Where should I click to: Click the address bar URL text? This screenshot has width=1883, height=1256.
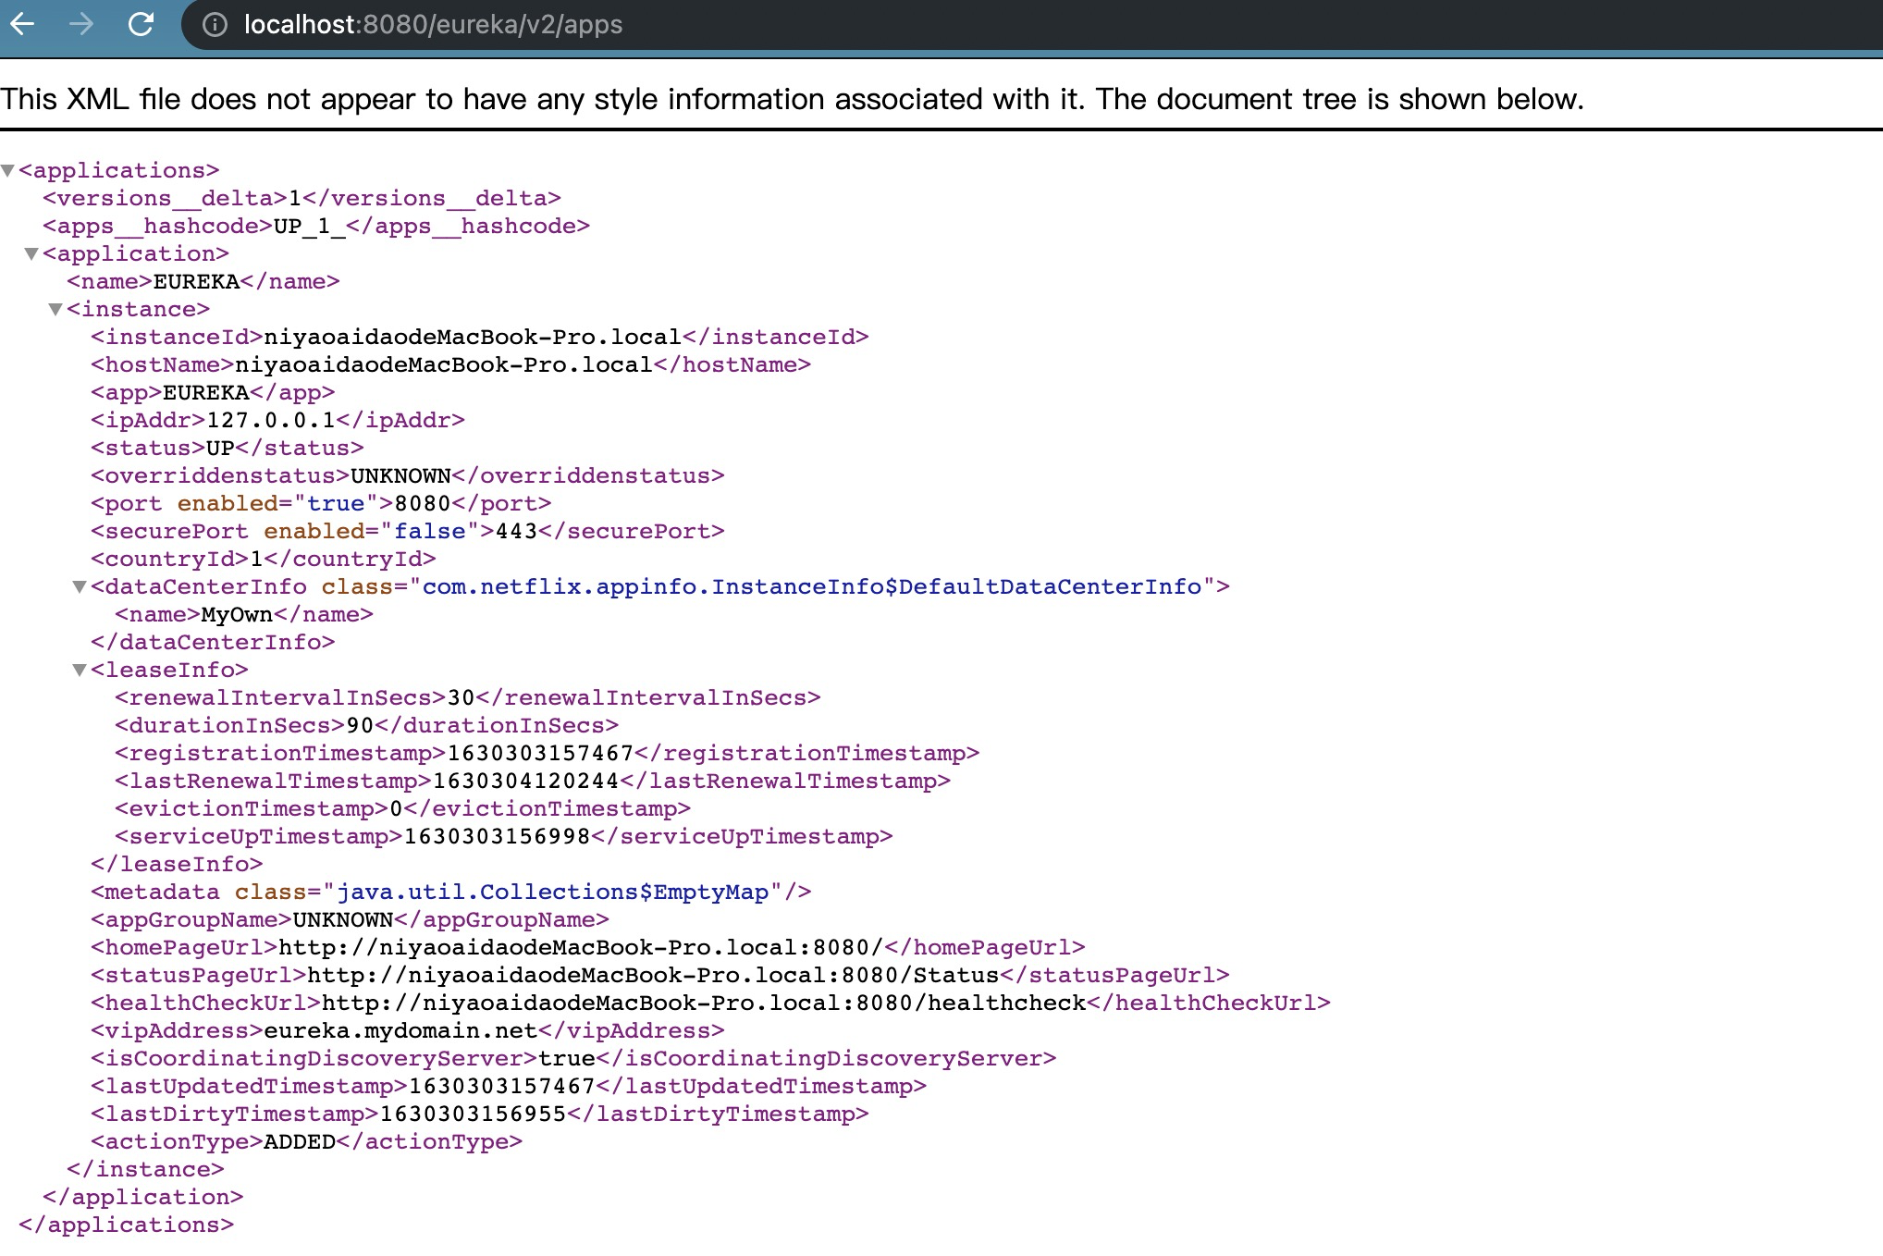[433, 25]
